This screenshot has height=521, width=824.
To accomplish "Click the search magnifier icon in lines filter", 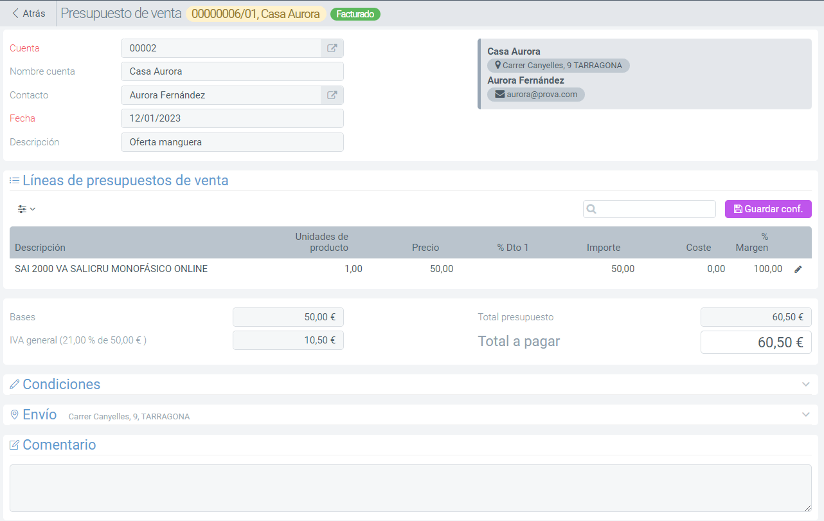I will click(x=592, y=209).
